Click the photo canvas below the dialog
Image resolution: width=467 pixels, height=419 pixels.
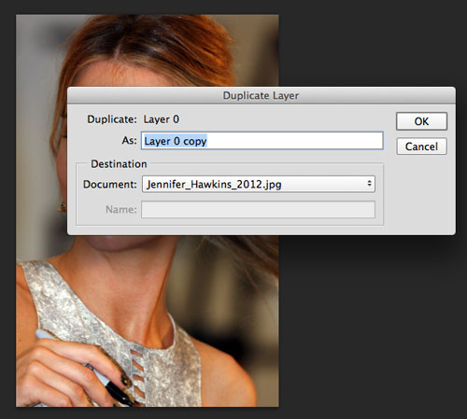click(148, 320)
